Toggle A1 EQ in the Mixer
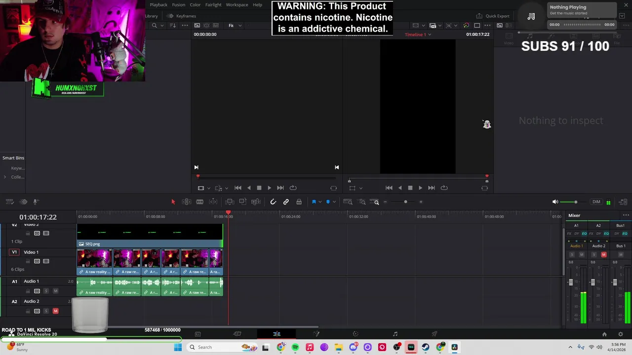 [584, 234]
